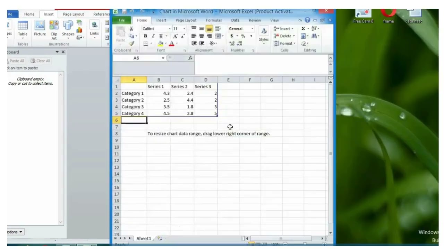Click Accounting Number Format dollar icon
The image size is (444, 249).
tap(231, 36)
